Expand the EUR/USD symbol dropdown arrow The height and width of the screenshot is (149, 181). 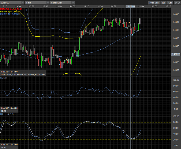coord(23,3)
